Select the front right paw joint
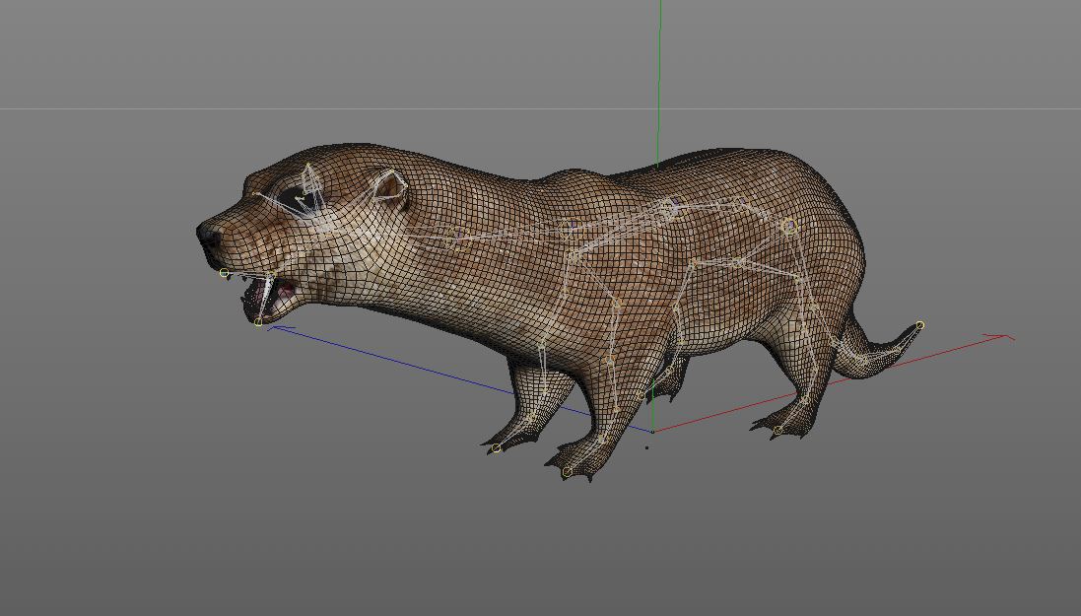 point(567,472)
